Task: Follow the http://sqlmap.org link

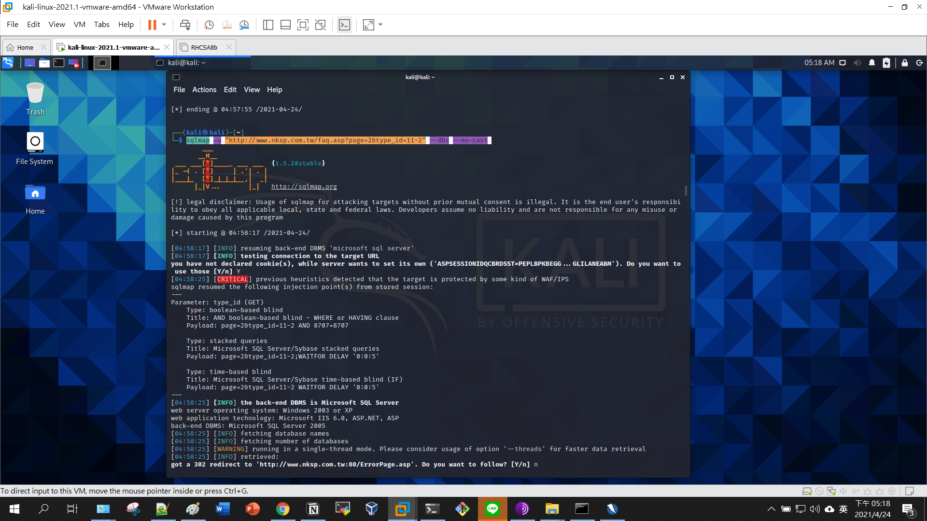Action: pos(304,187)
